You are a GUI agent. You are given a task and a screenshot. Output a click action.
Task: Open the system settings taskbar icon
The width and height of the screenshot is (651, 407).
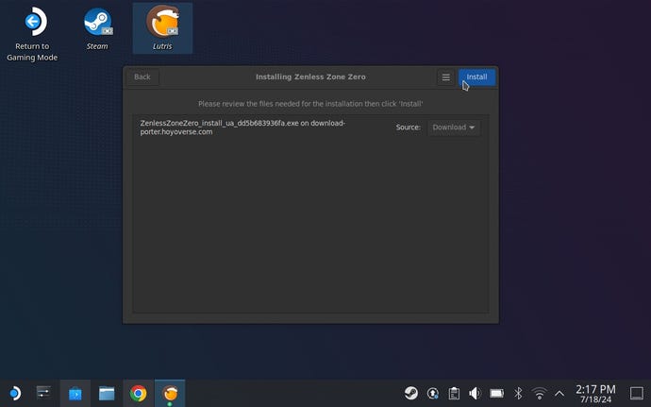[43, 393]
